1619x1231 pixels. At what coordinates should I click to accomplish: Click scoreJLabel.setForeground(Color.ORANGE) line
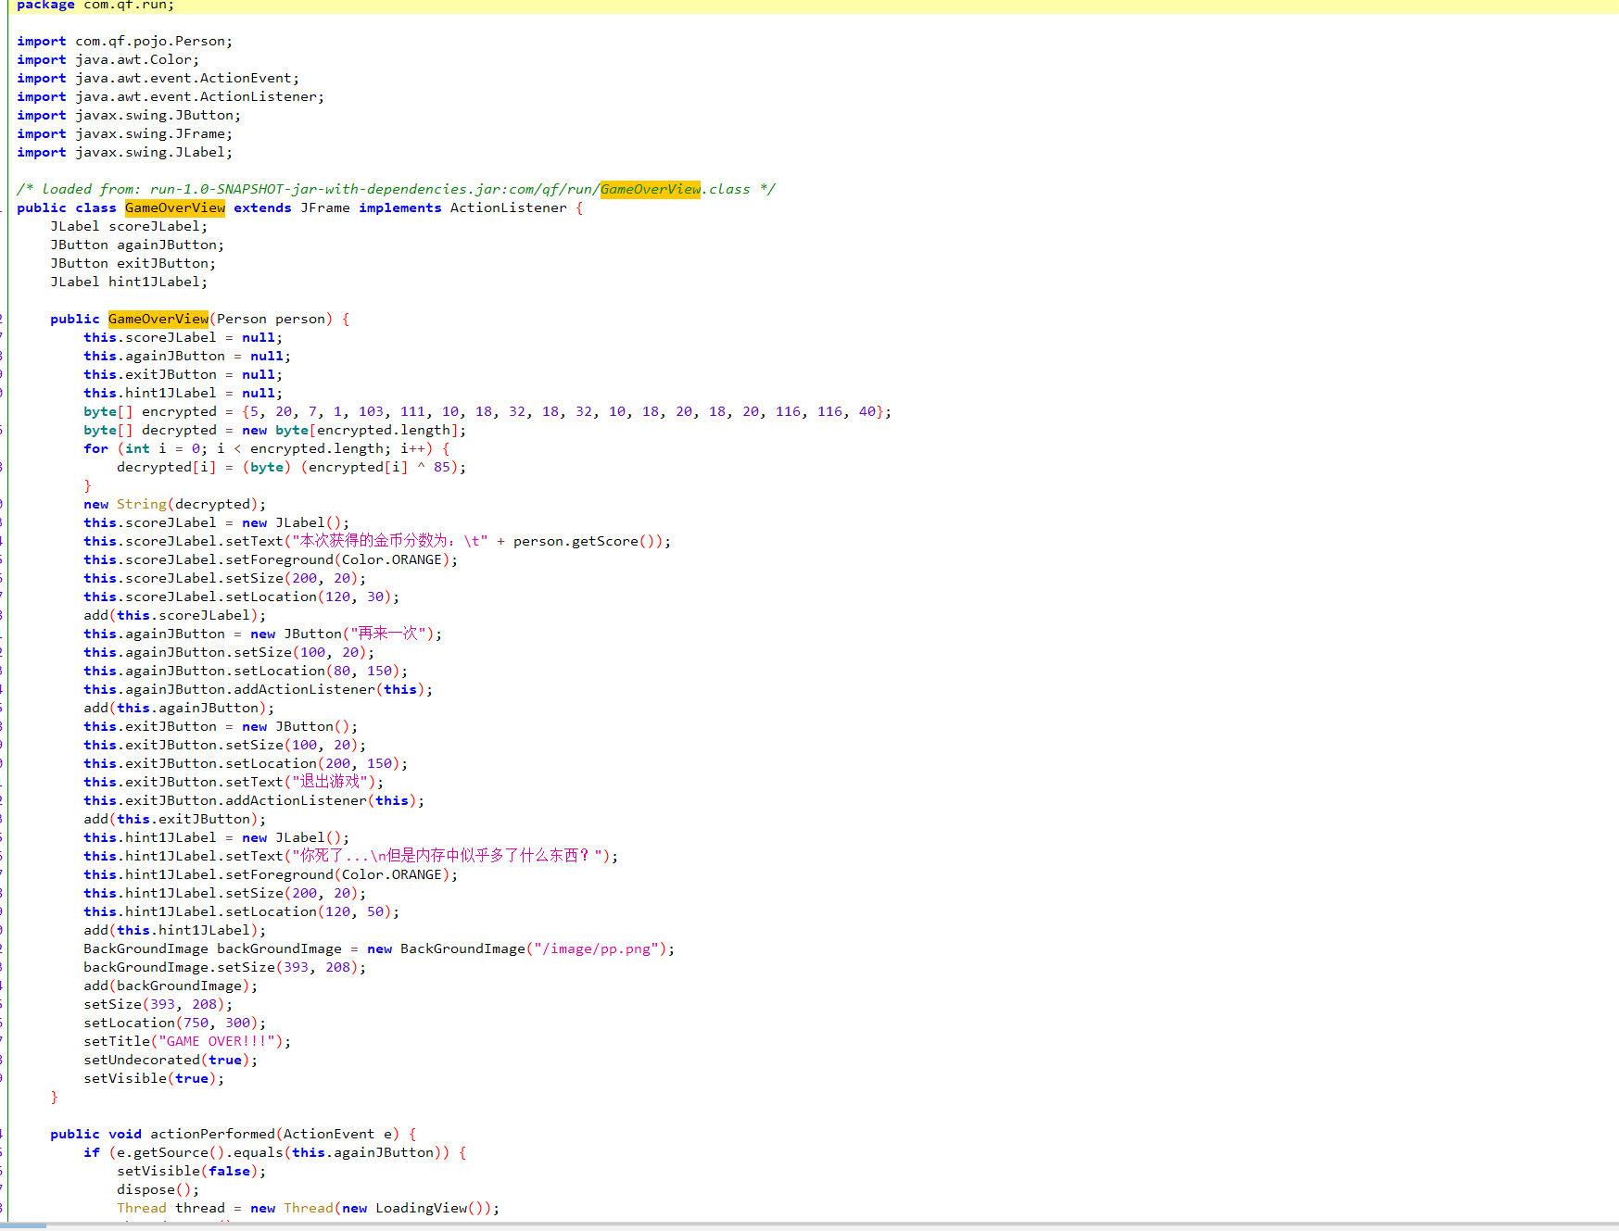pos(271,559)
